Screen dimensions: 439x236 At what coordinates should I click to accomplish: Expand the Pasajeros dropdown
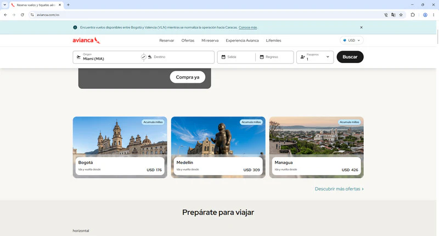[x=328, y=57]
